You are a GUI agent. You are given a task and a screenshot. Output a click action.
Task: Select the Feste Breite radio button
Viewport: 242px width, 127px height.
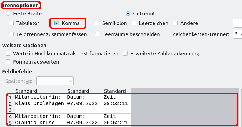[8, 13]
